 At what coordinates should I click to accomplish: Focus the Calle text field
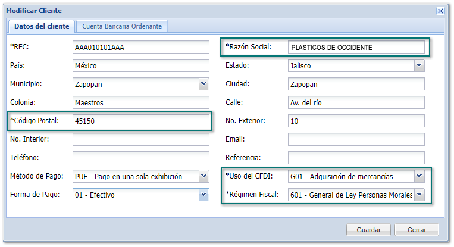pos(356,102)
